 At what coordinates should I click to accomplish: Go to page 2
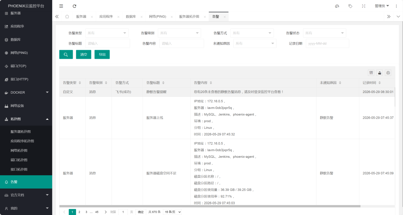[79, 212]
